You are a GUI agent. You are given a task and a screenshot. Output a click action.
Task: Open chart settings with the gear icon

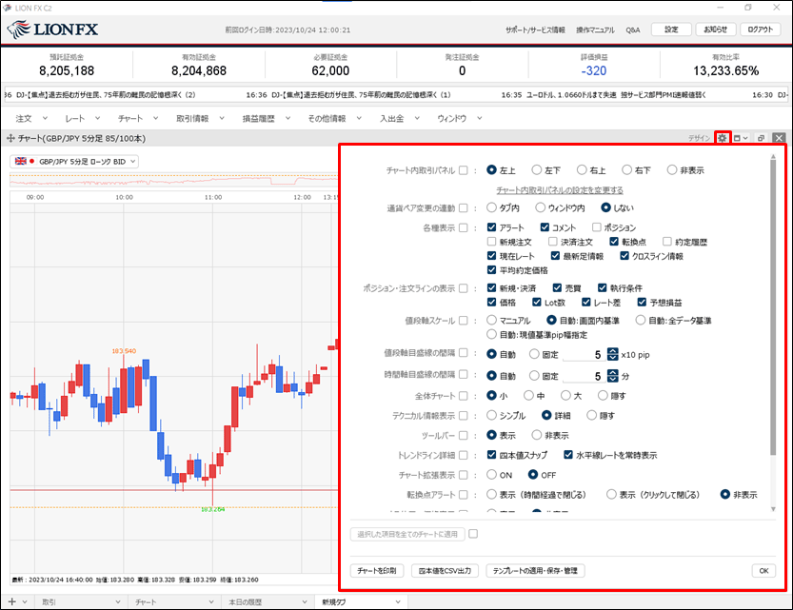tap(723, 138)
